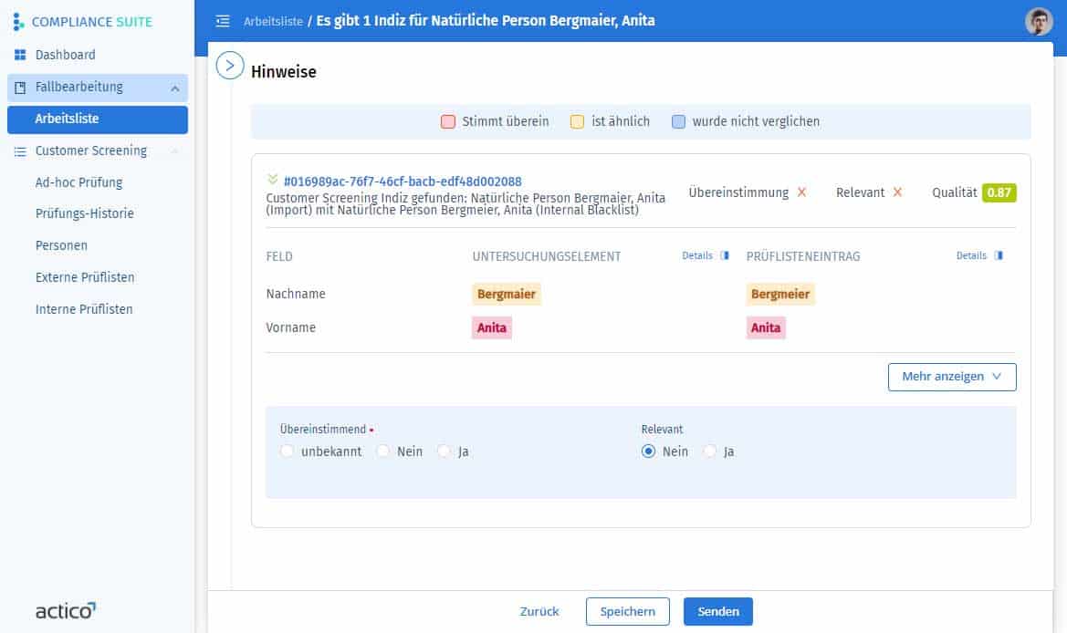Toggle the sidebar with the hamburger menu icon
Viewport: 1067px width, 633px height.
coord(223,21)
